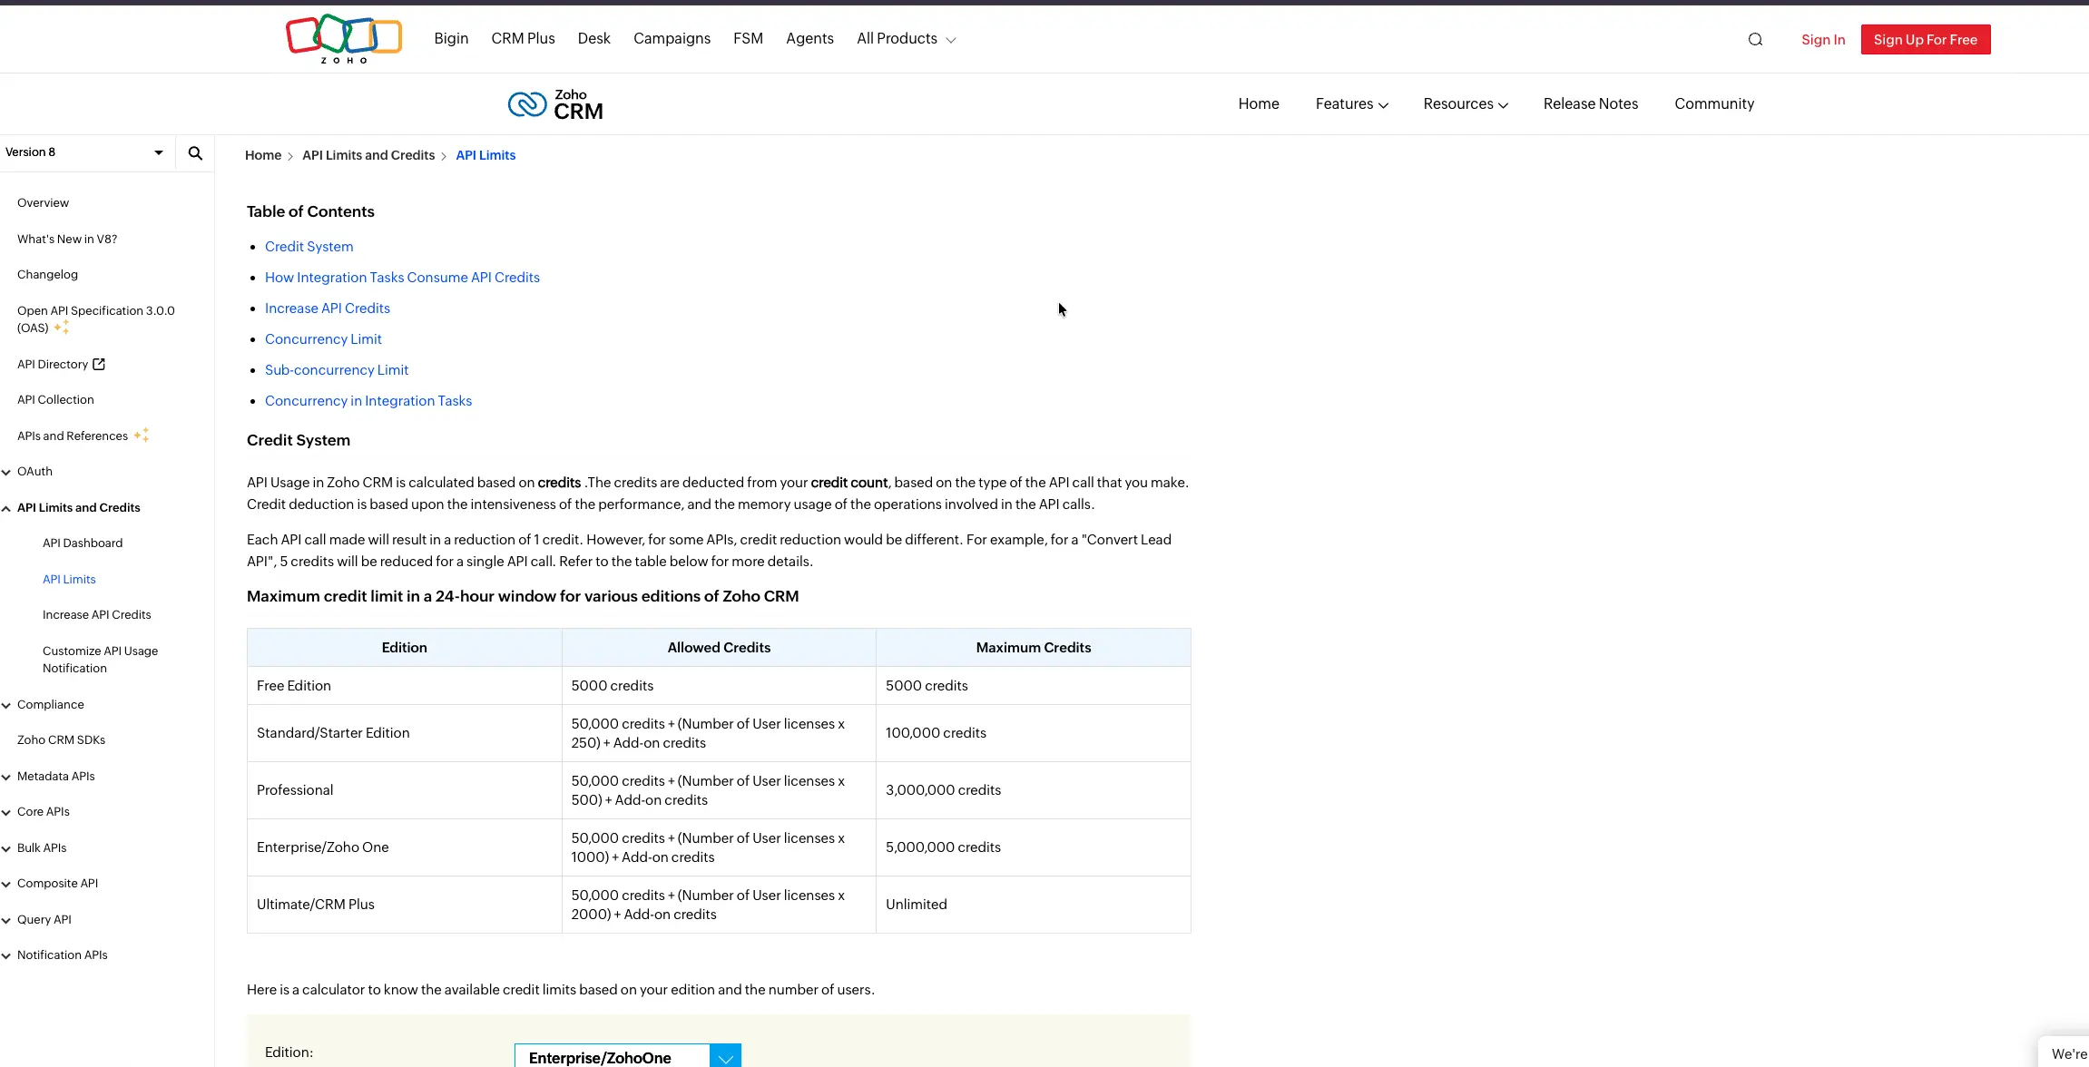Open Bigin in the top navigation
Screen dimensions: 2089x1067
pyautogui.click(x=451, y=39)
